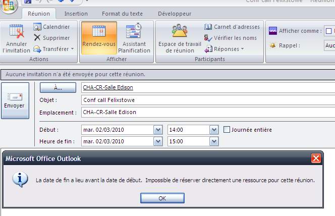Expand the Réponses dropdown menu
This screenshot has height=216, width=335.
point(242,49)
